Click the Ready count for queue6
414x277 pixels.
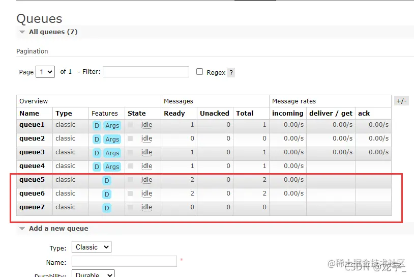[192, 193]
